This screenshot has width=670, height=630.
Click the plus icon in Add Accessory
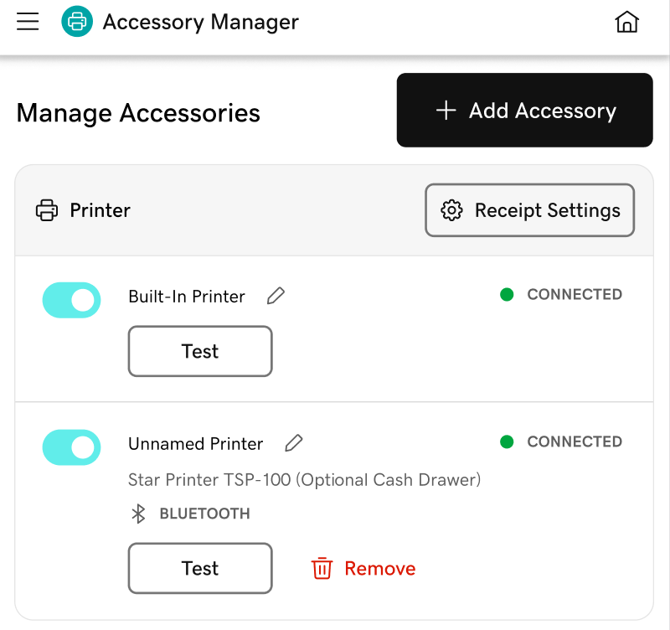(446, 110)
